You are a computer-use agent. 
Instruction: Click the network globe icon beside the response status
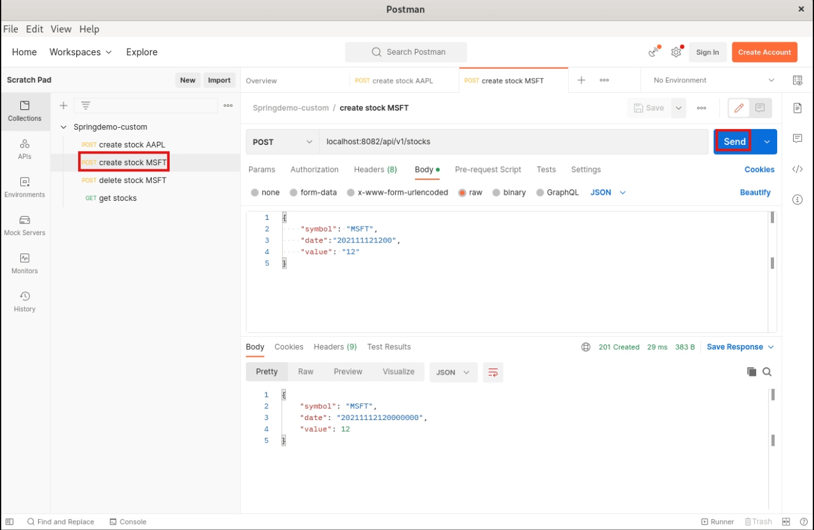click(x=586, y=347)
